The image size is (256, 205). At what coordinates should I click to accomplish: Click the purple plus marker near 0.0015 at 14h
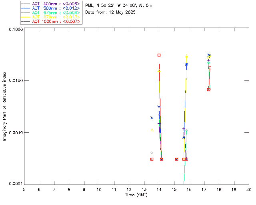[159, 124]
